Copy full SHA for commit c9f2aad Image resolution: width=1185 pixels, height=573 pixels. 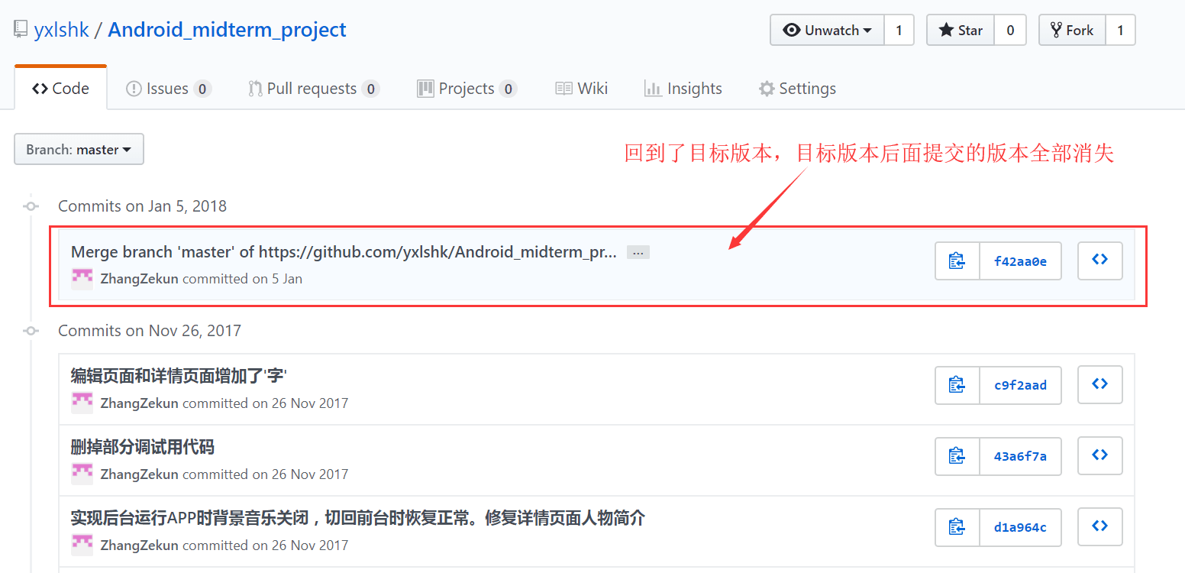tap(957, 385)
